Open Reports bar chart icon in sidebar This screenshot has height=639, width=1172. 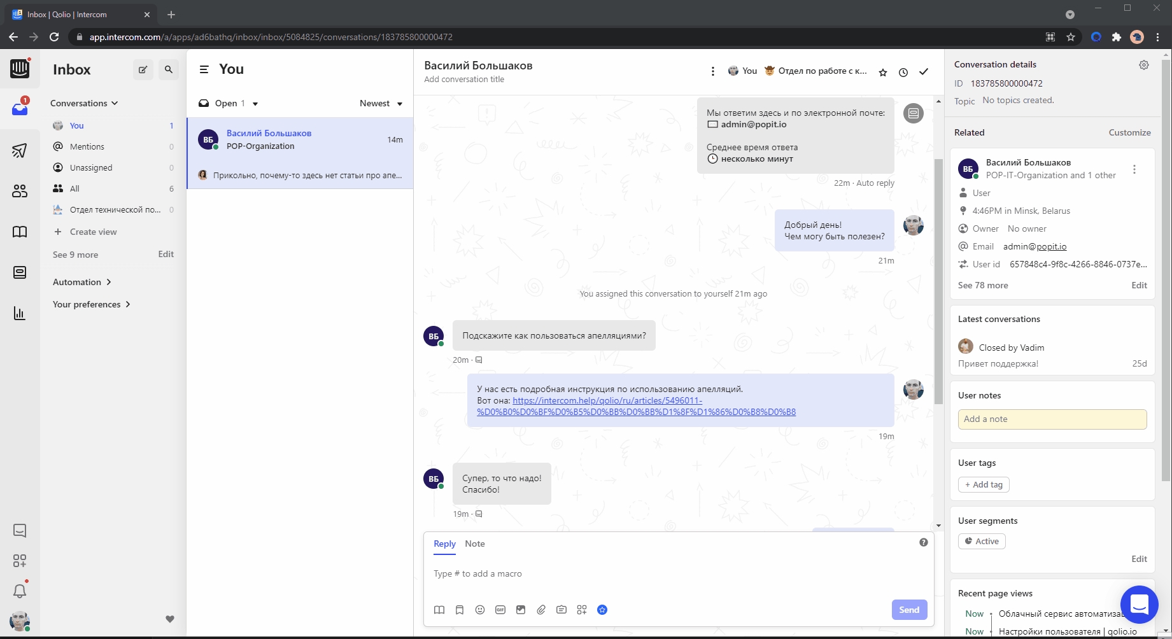[20, 313]
